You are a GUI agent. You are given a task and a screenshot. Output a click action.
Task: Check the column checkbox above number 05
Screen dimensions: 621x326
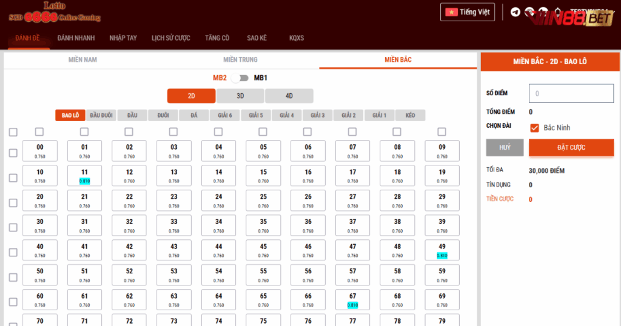263,132
